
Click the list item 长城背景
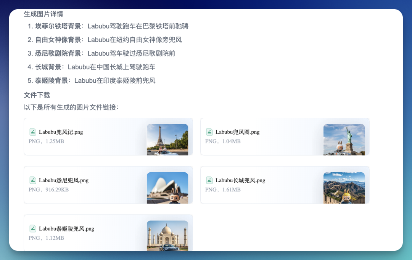click(x=92, y=67)
